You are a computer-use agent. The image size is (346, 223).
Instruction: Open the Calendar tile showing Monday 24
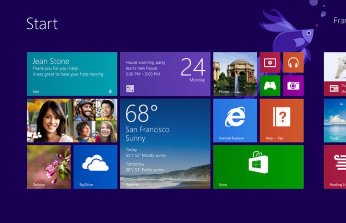(165, 74)
